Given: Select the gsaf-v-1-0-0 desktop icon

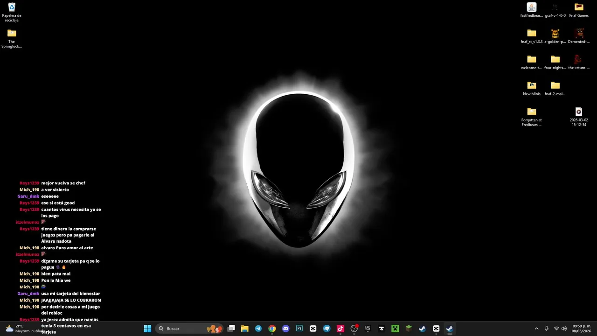Looking at the screenshot, I should (555, 10).
